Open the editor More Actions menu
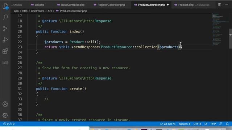The height and width of the screenshot is (130, 232). tap(226, 5)
